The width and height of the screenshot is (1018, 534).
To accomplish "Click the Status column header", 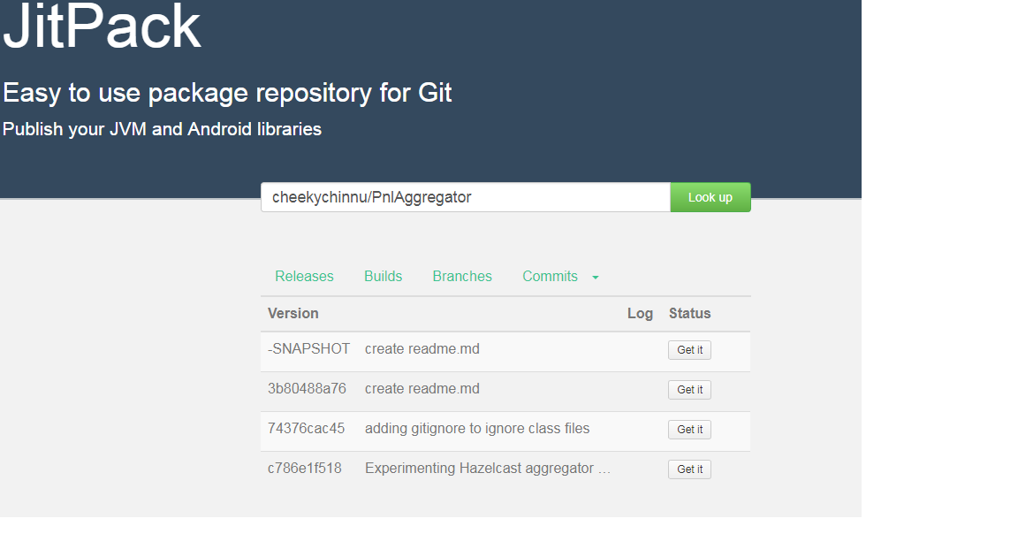I will point(689,313).
